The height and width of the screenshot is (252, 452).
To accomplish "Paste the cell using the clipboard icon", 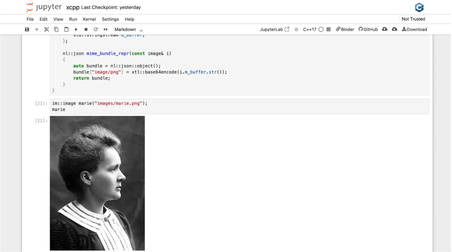I will [66, 29].
